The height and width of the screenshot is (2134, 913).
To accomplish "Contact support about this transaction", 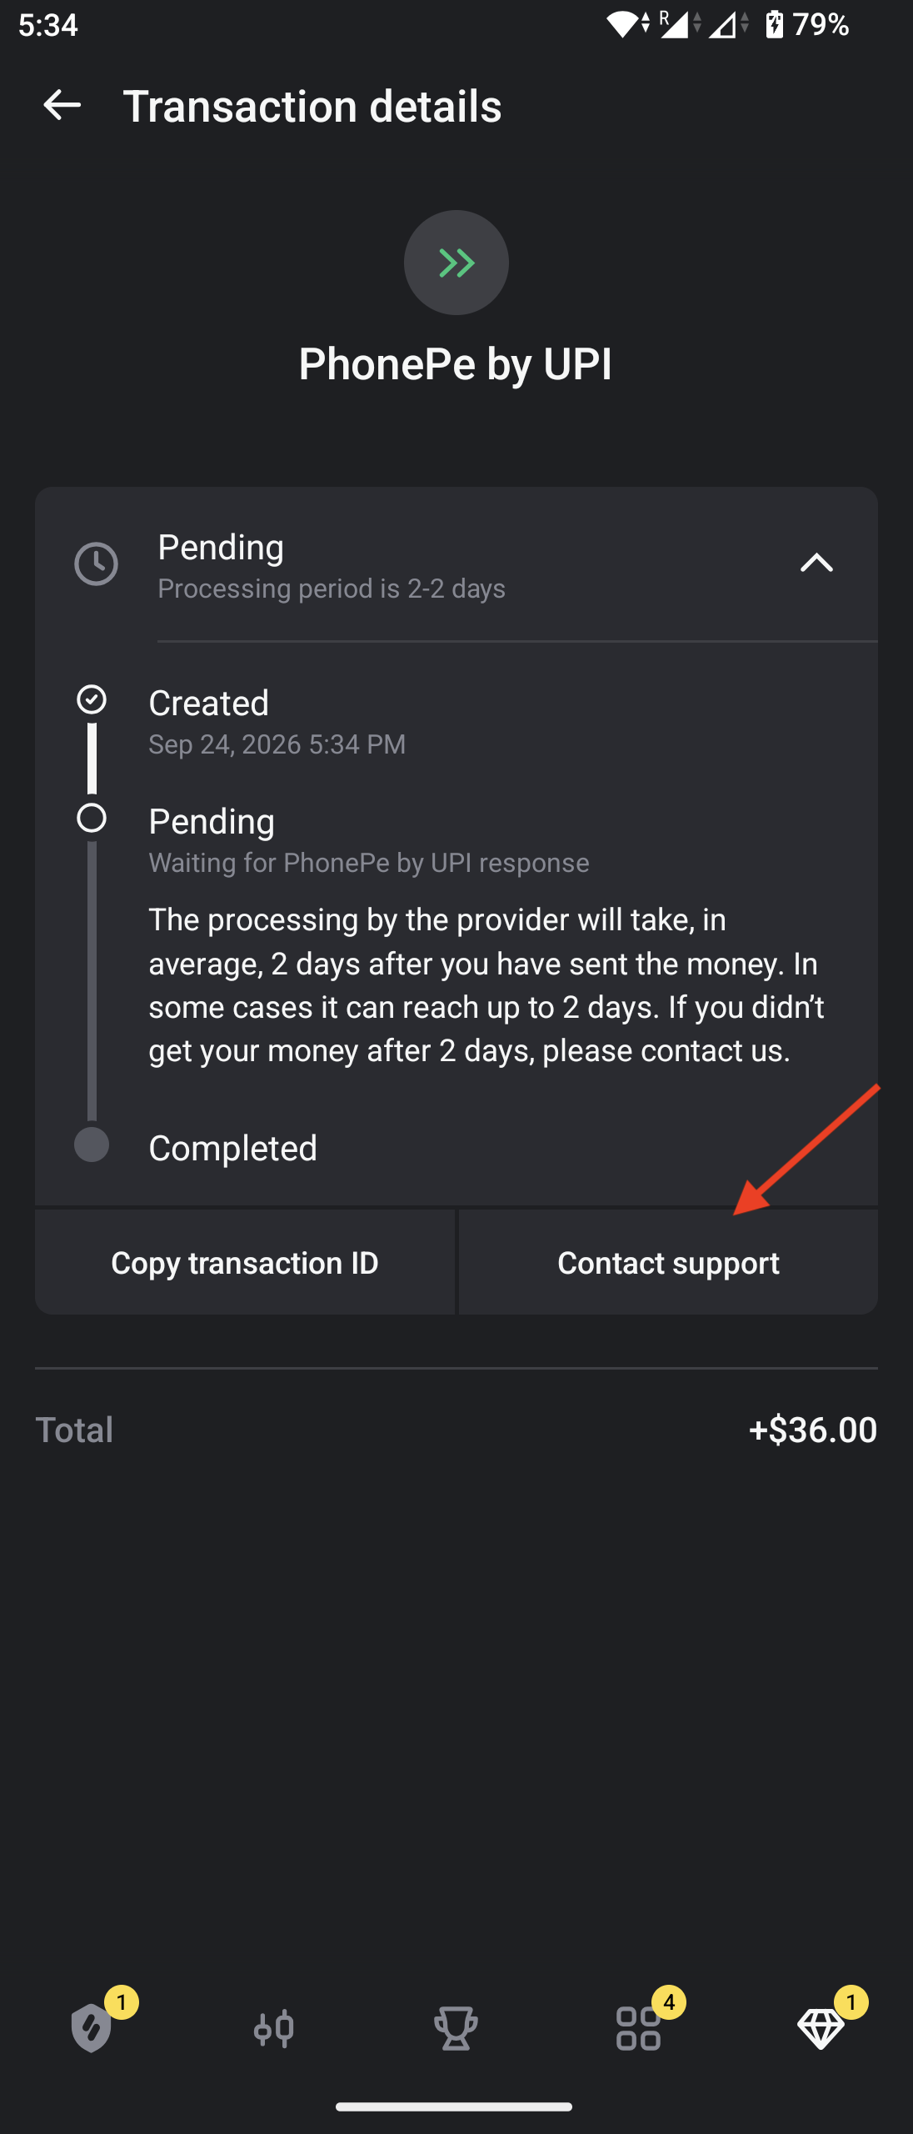I will point(668,1262).
